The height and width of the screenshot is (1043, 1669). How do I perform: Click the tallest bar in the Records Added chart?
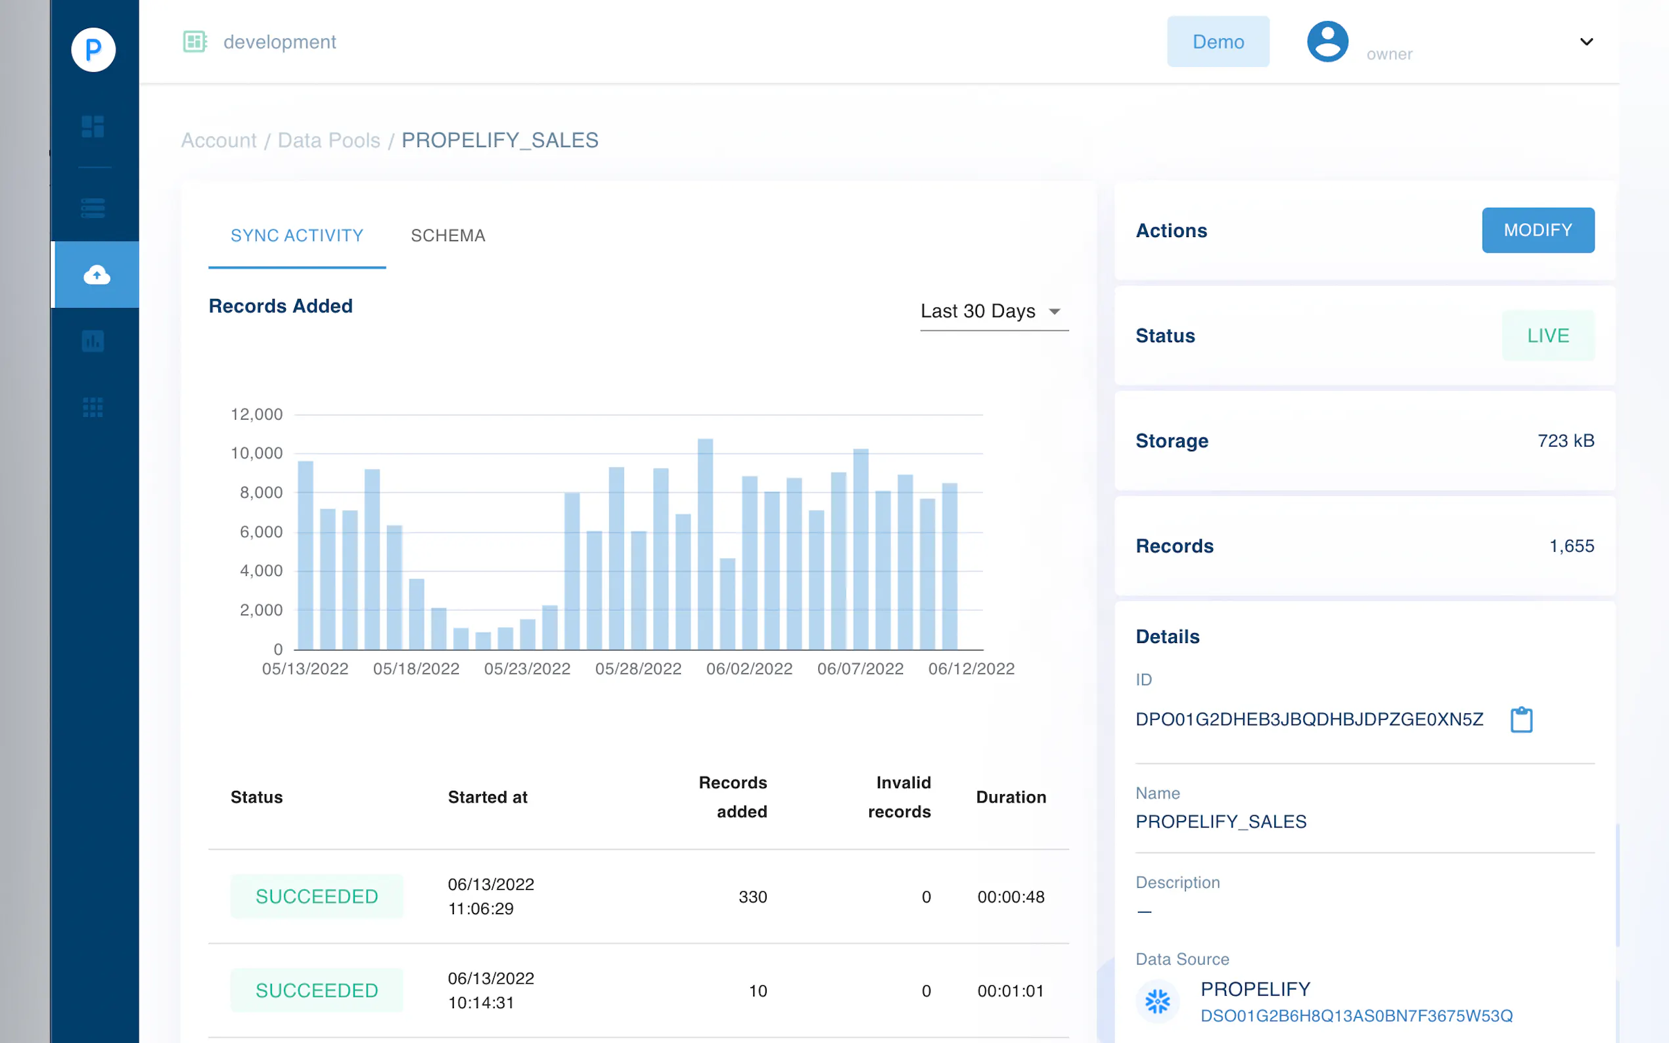coord(705,544)
